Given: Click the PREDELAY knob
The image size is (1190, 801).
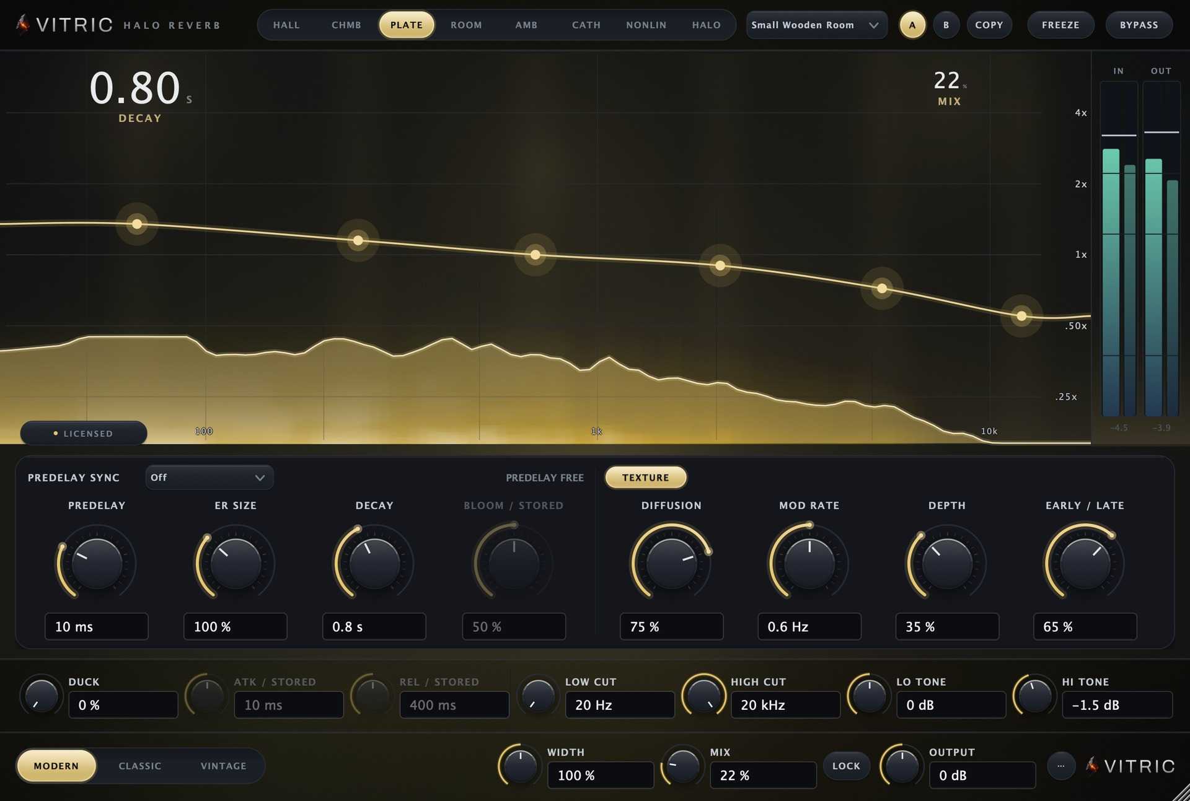Looking at the screenshot, I should click(x=97, y=563).
